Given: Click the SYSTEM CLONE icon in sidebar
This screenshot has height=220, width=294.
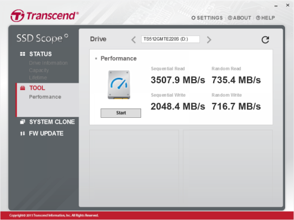Looking at the screenshot, I should click(x=23, y=122).
